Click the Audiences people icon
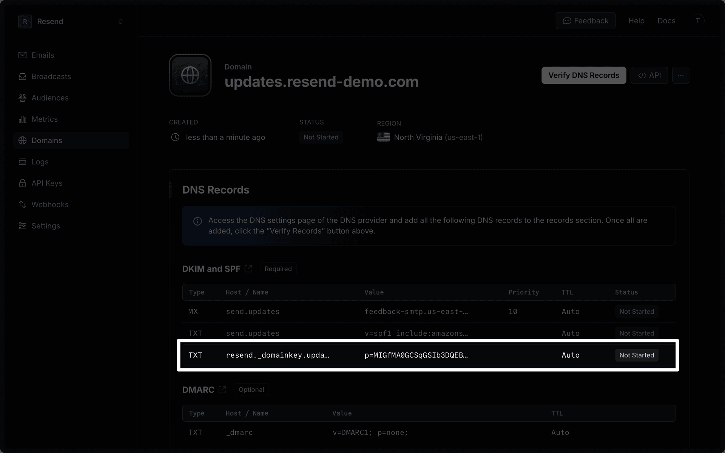This screenshot has height=453, width=725. pyautogui.click(x=23, y=98)
